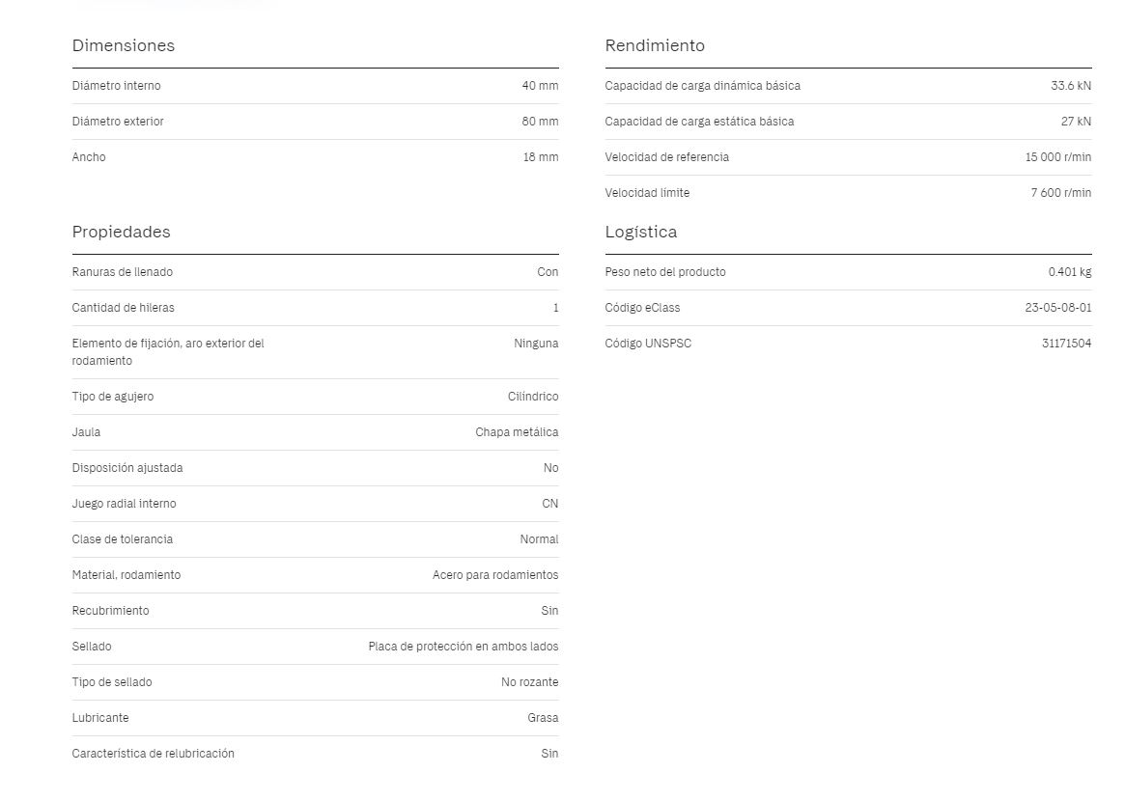Select the No rozante sealing type value
The height and width of the screenshot is (800, 1125).
[x=529, y=682]
